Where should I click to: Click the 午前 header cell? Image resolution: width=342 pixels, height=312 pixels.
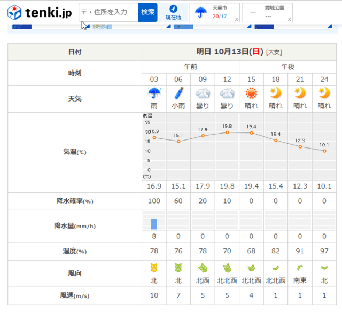pos(190,67)
